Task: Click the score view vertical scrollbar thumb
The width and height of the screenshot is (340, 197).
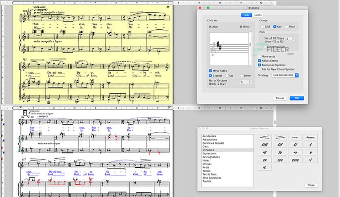Action: 275,122
